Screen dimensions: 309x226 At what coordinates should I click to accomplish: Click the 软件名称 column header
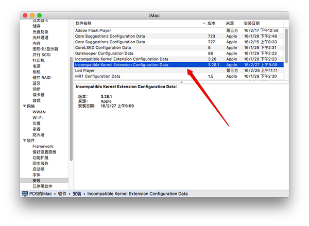click(x=83, y=23)
